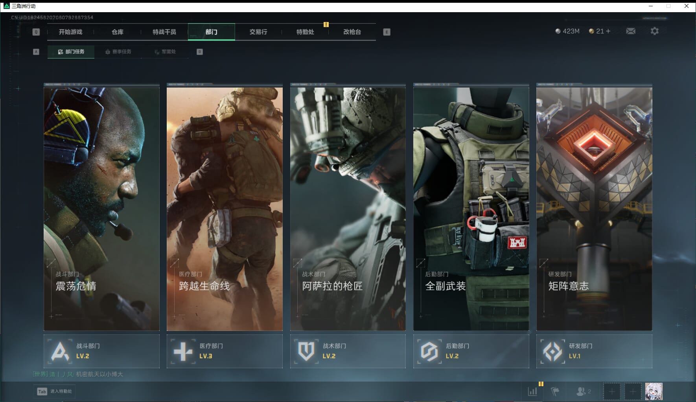
Task: Click the statistics bar chart icon
Action: pos(532,391)
